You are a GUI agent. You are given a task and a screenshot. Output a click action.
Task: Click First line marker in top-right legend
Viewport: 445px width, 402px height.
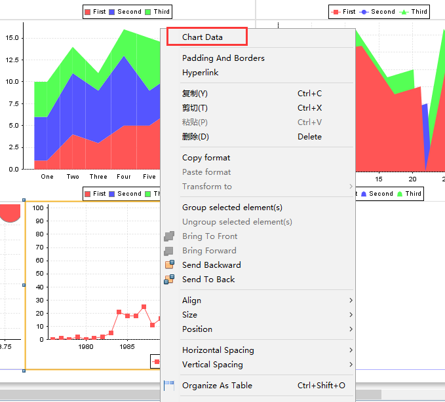coord(336,12)
